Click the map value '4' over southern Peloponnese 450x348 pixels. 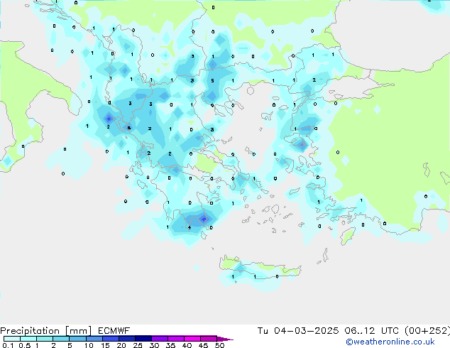pyautogui.click(x=190, y=228)
